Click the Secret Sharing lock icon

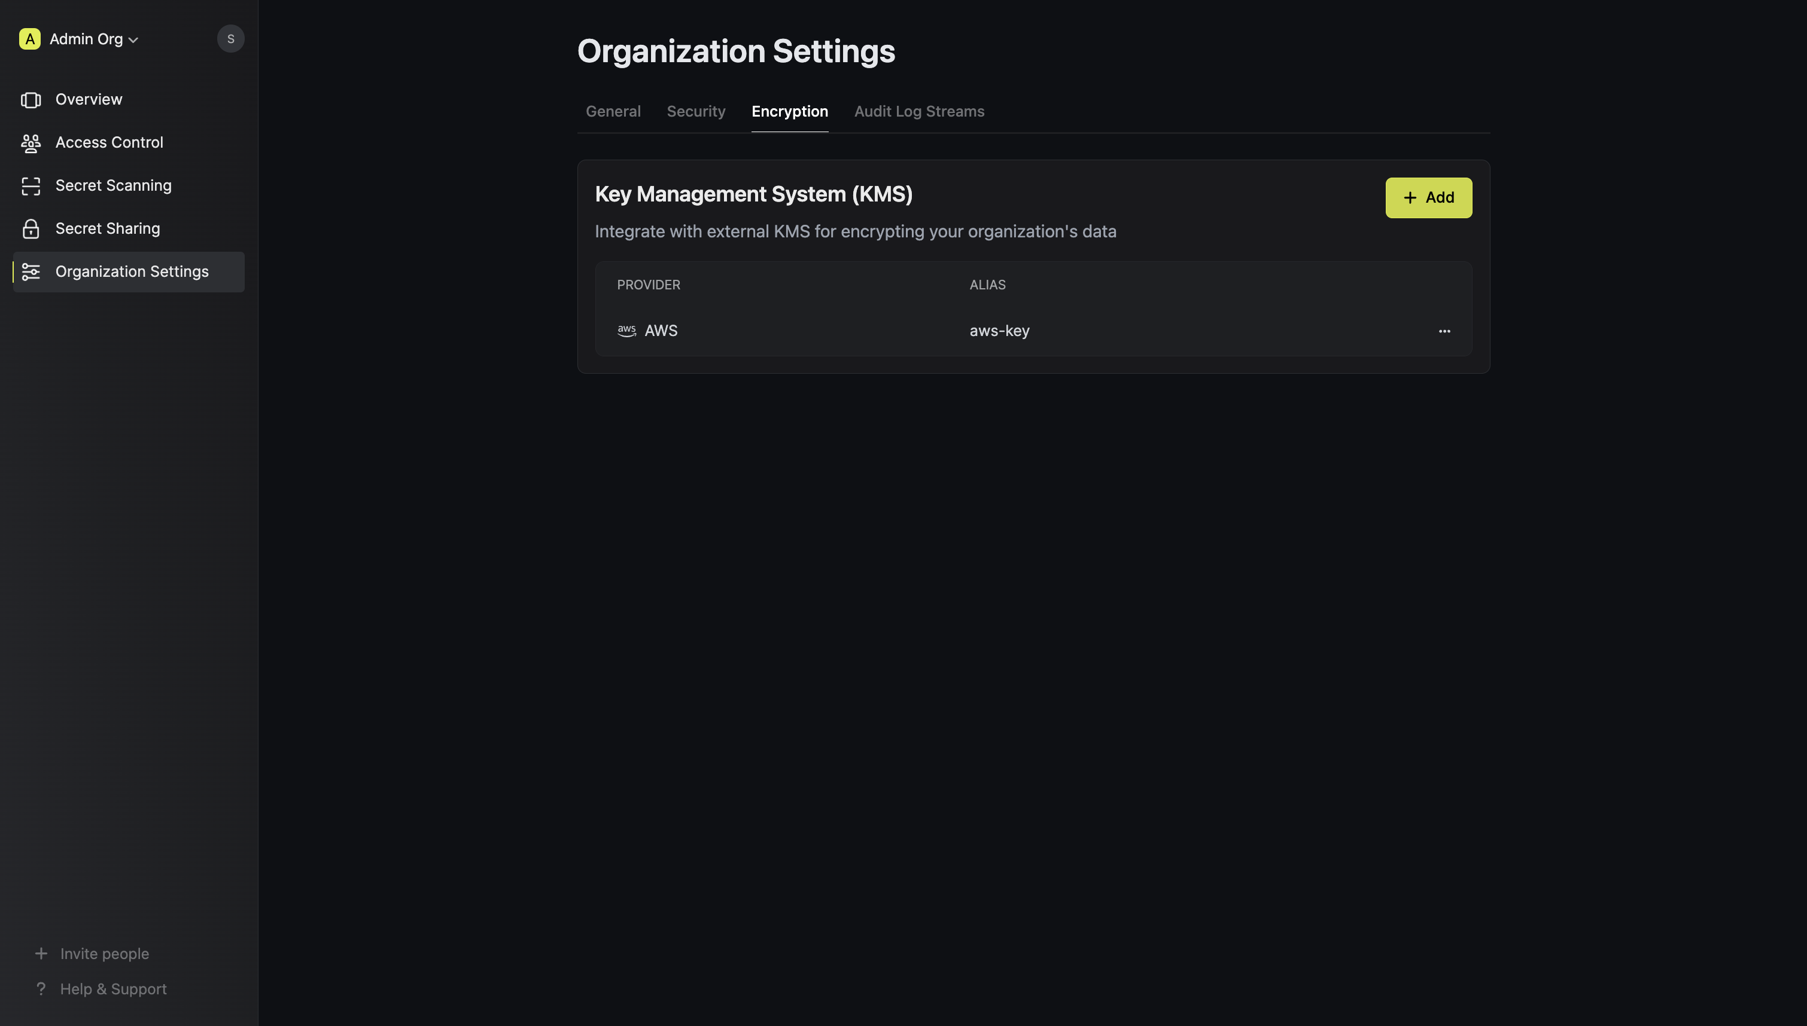pyautogui.click(x=31, y=229)
